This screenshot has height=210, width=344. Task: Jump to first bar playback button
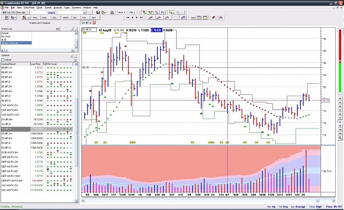pyautogui.click(x=128, y=18)
